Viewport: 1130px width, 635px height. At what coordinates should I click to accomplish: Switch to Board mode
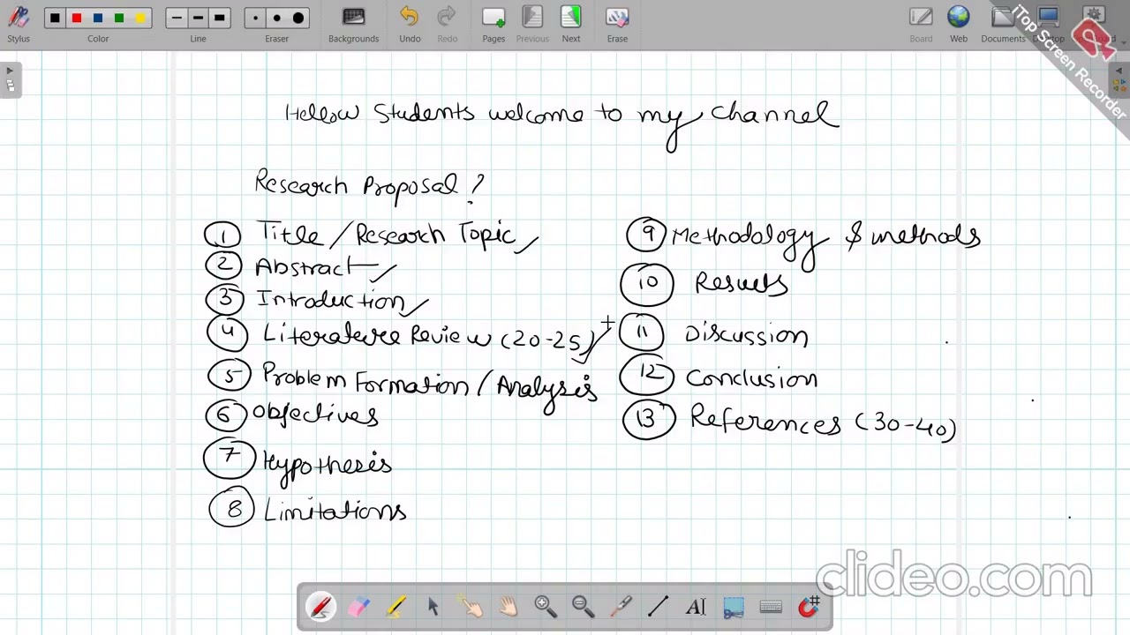pos(921,24)
